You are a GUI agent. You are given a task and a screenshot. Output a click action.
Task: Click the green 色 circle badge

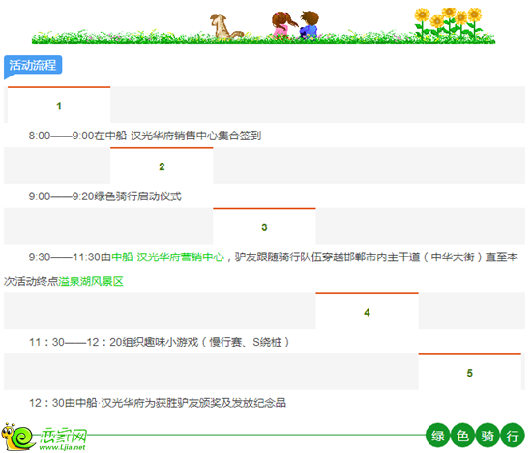pos(462,436)
